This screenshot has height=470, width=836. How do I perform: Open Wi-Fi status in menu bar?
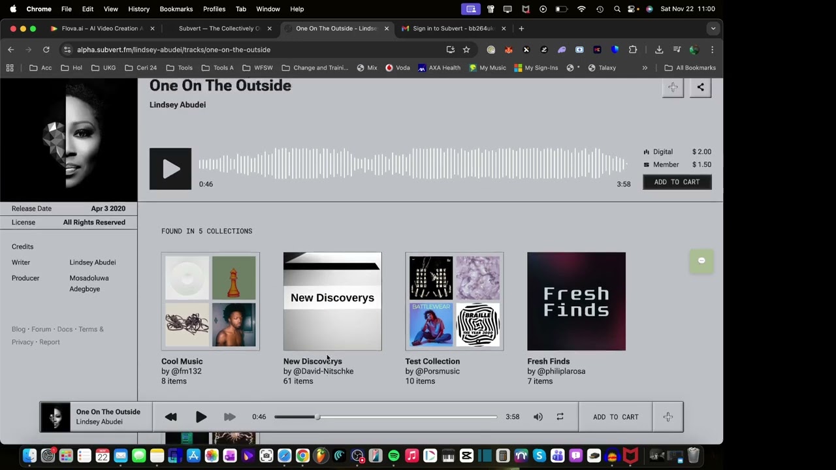pos(581,9)
